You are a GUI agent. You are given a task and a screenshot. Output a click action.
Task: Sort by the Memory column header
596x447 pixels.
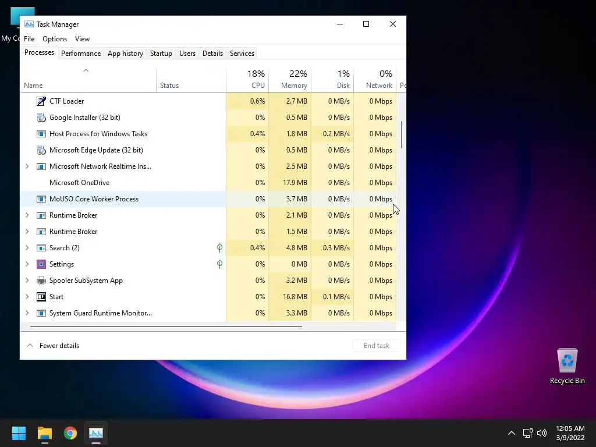(x=290, y=80)
